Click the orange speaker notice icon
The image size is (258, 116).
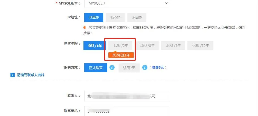[x=85, y=28]
